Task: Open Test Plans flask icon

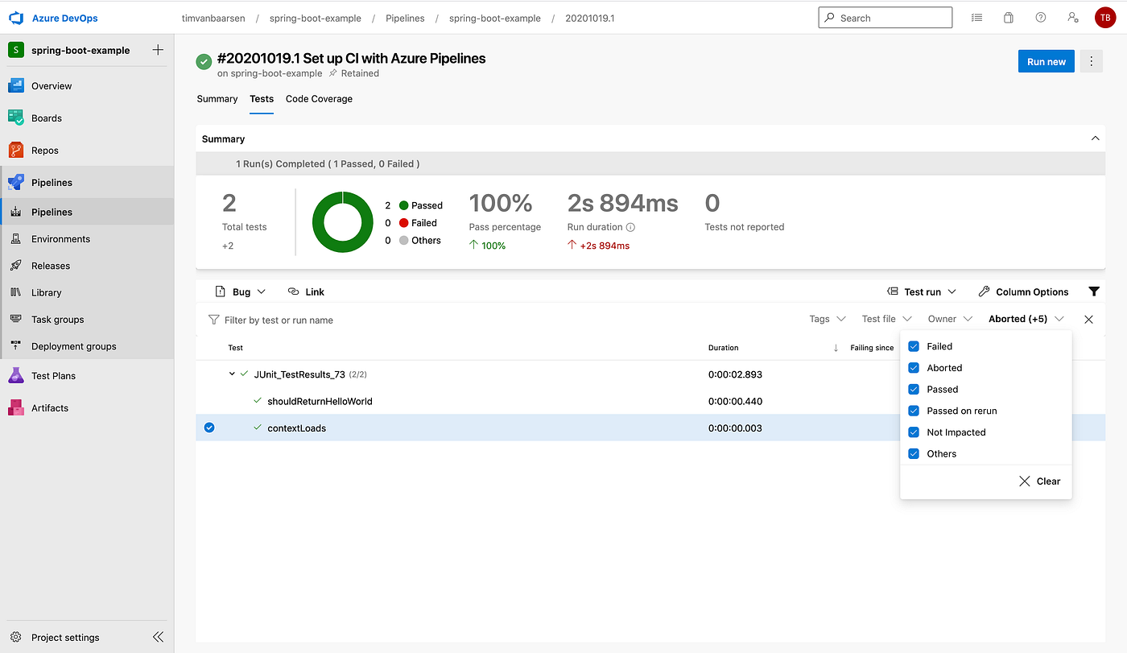Action: tap(16, 376)
